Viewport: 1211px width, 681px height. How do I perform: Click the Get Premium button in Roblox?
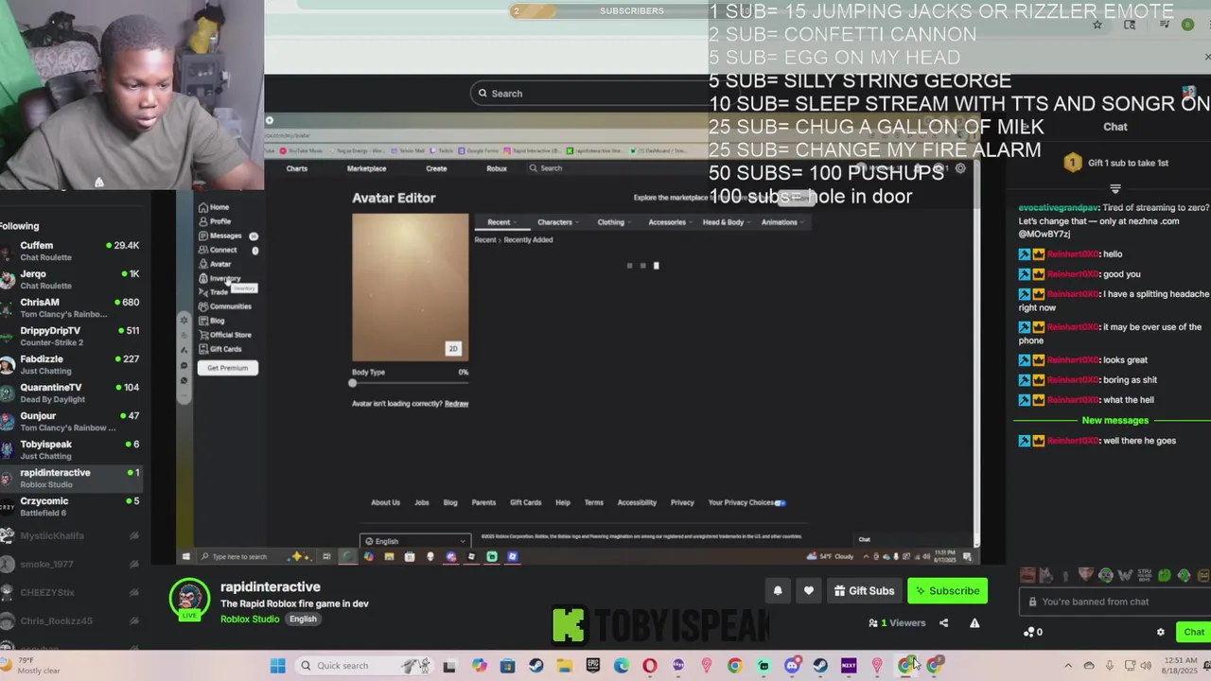point(227,368)
